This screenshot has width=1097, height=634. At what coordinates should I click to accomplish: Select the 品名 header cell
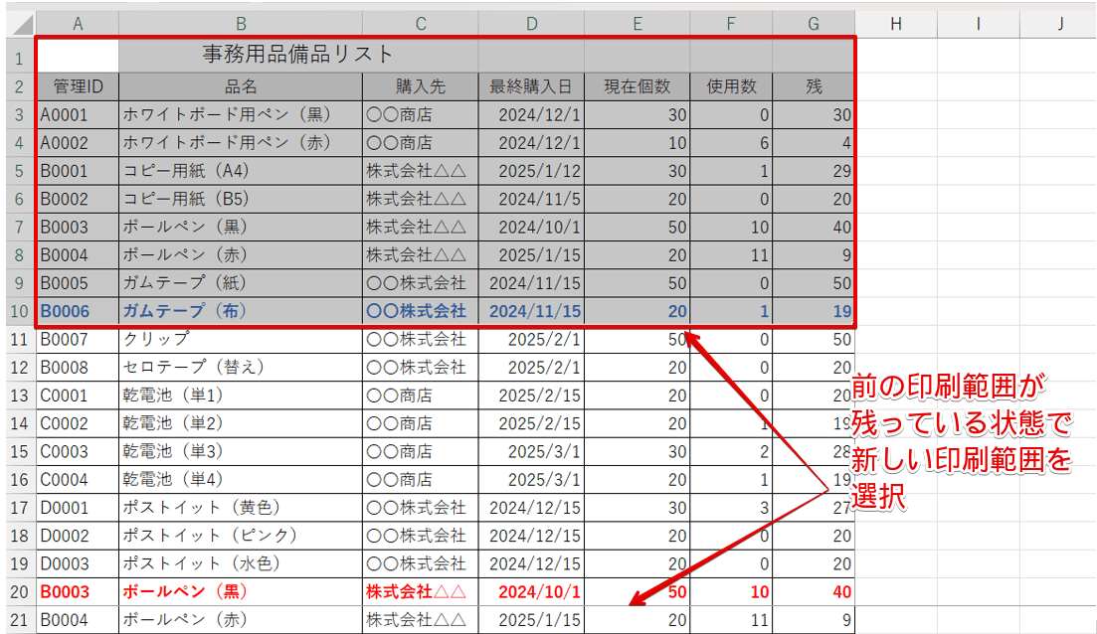click(x=239, y=85)
